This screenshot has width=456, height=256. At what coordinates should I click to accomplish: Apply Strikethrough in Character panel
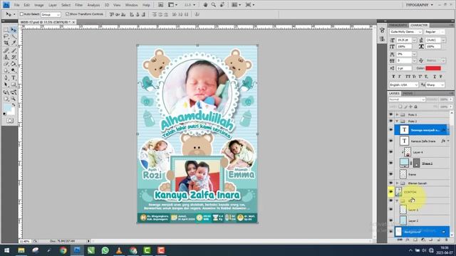pos(441,77)
